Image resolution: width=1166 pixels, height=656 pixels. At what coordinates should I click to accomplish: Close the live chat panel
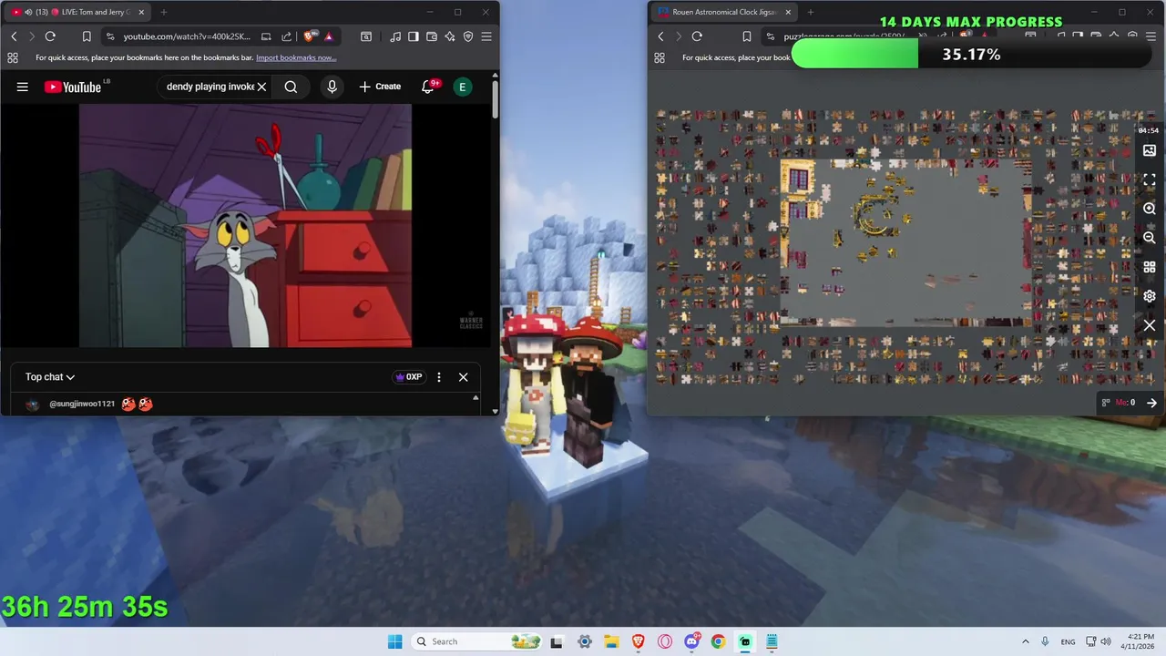[463, 376]
